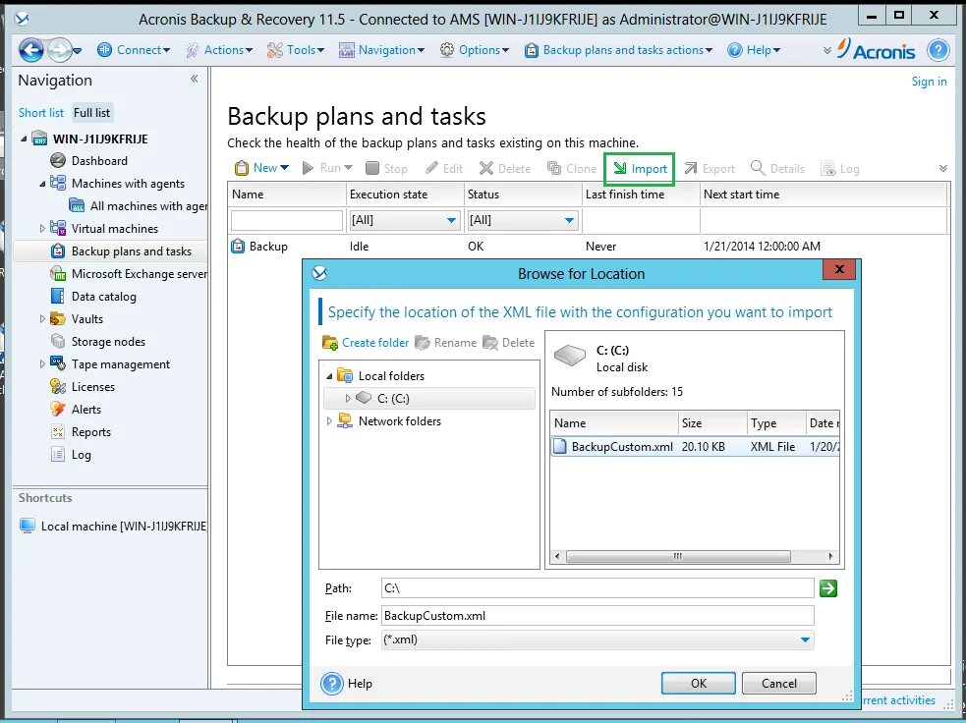Click the Export toolbar button
The height and width of the screenshot is (723, 966).
(710, 168)
